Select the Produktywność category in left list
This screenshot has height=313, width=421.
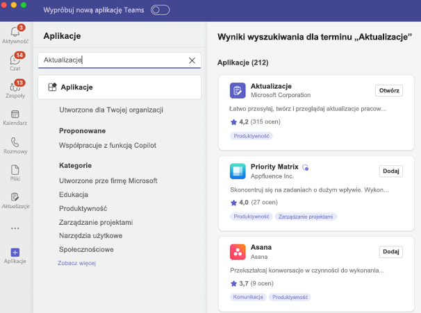click(x=83, y=208)
